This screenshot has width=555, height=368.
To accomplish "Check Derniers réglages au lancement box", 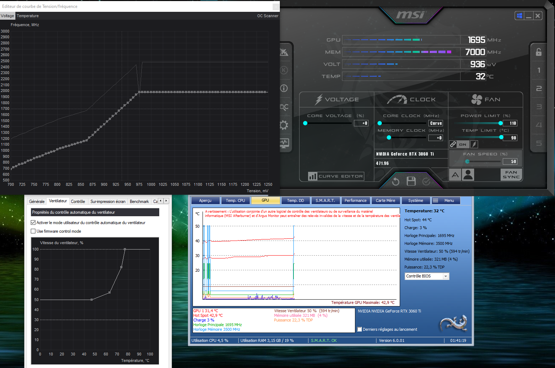I will [x=360, y=329].
